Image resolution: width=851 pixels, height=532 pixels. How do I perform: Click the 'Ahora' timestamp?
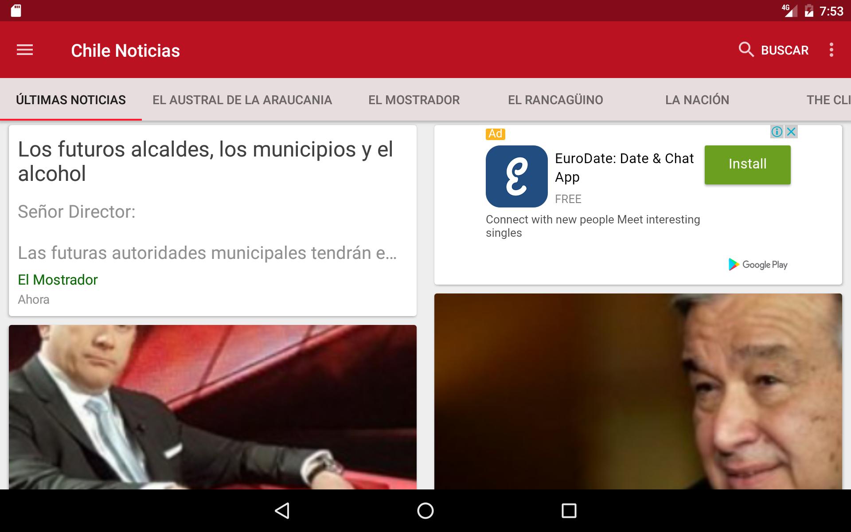point(34,300)
